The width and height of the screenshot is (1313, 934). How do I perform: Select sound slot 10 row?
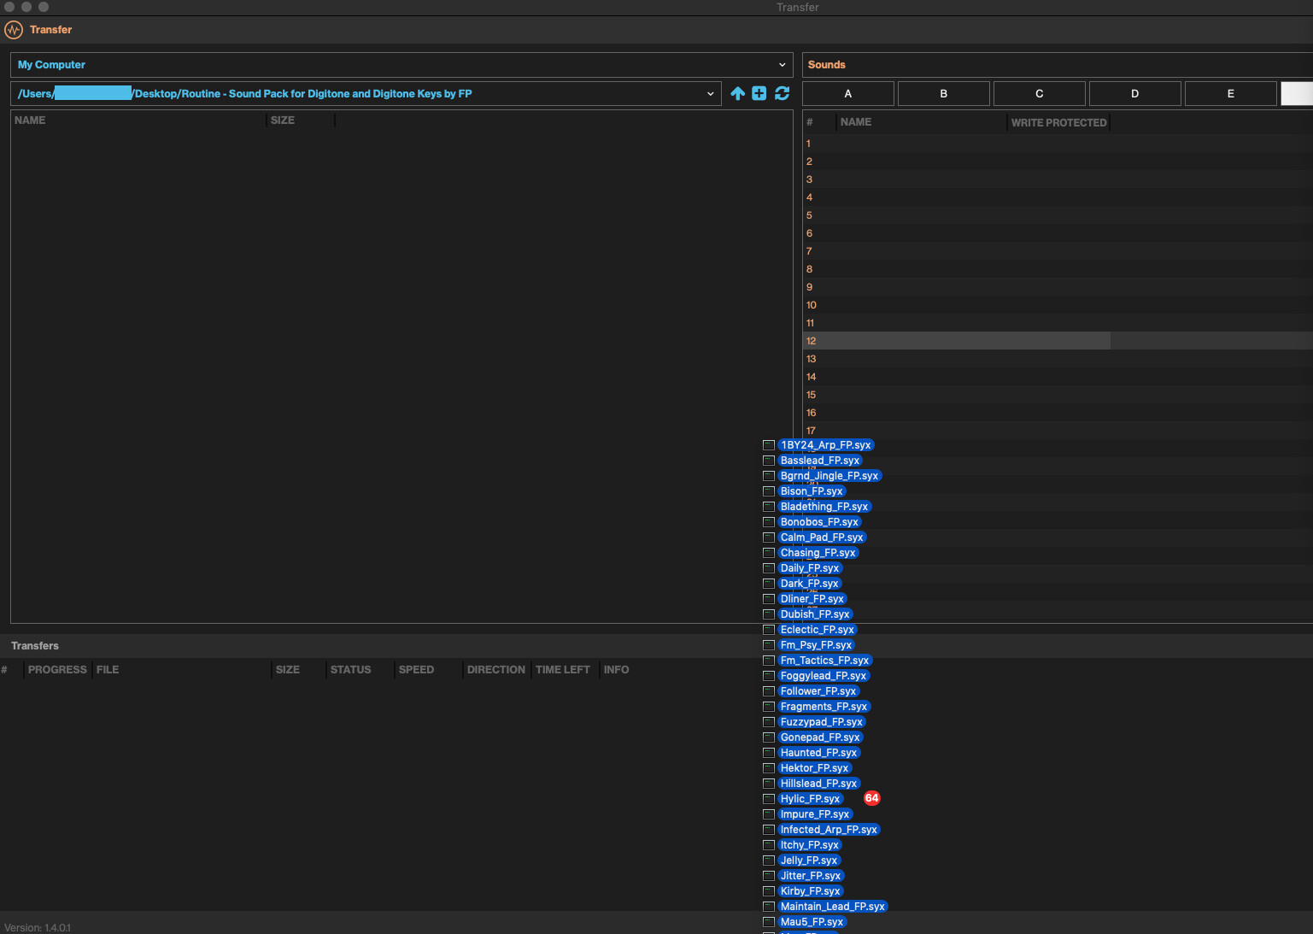[1058, 305]
